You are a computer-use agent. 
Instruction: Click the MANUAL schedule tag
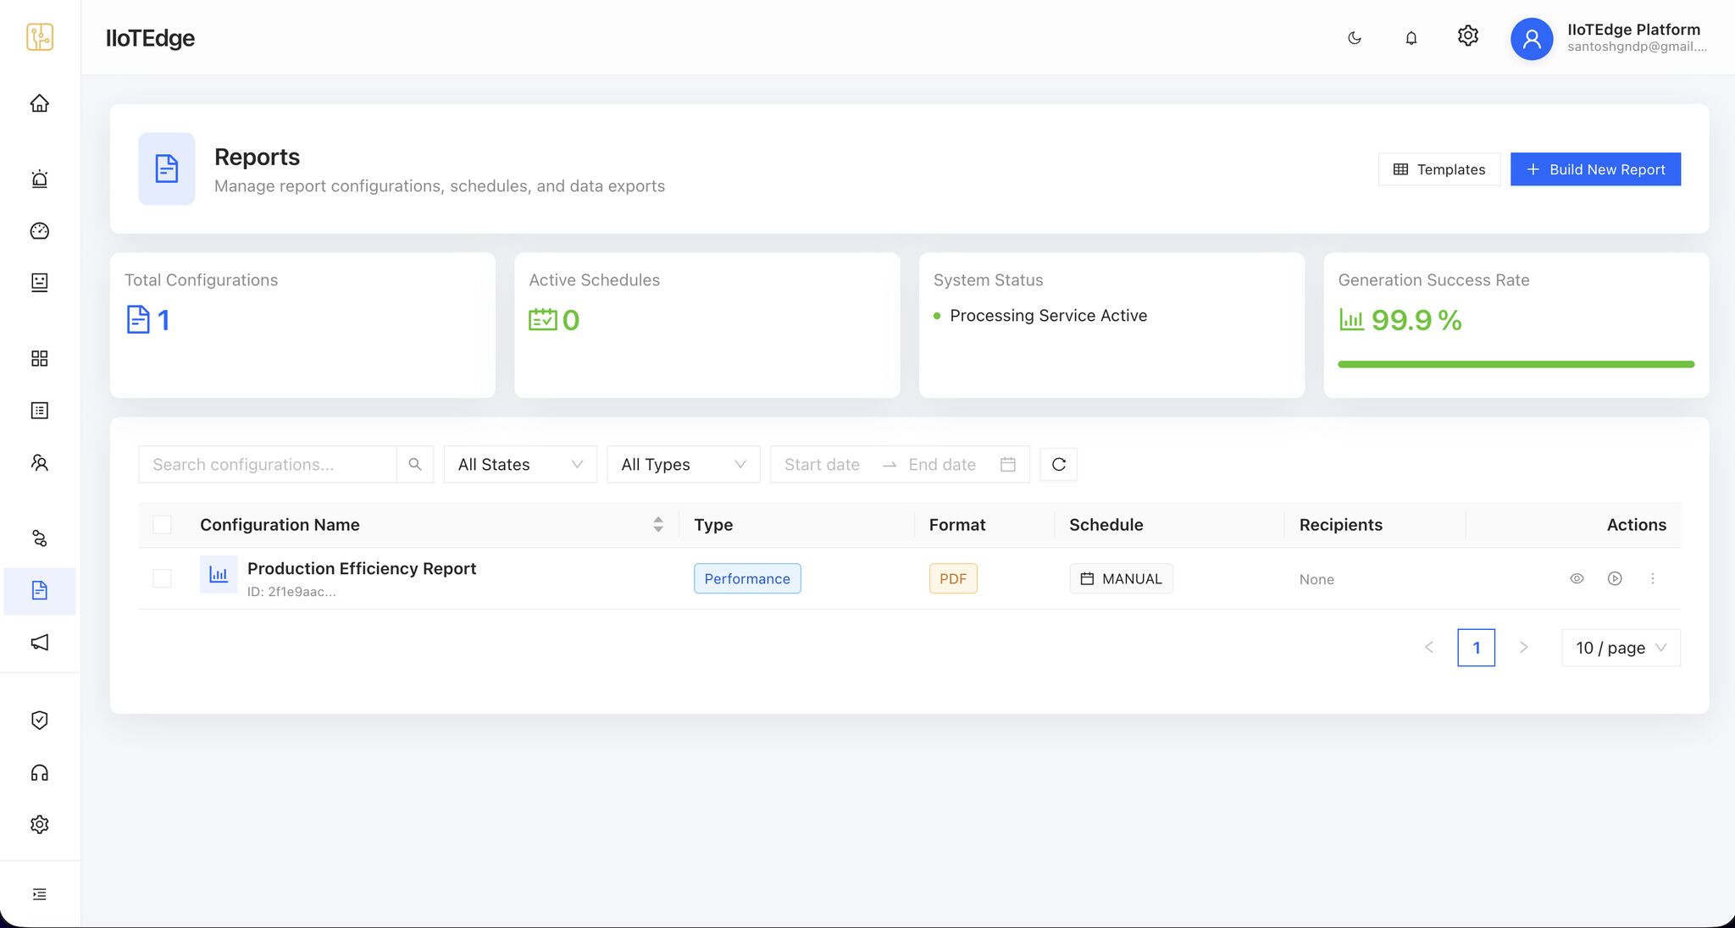point(1121,578)
